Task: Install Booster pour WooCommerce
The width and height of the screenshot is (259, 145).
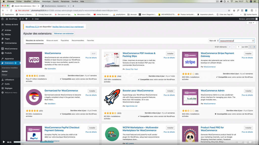Action: [170, 91]
